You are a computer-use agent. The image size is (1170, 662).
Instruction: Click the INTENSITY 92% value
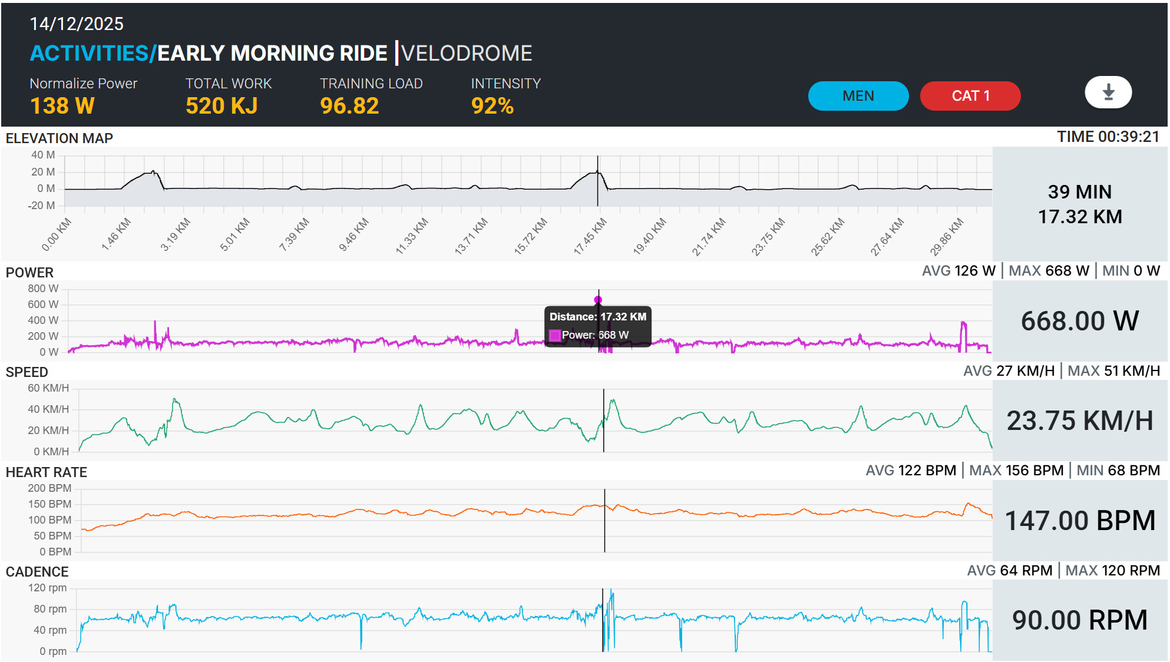[492, 106]
